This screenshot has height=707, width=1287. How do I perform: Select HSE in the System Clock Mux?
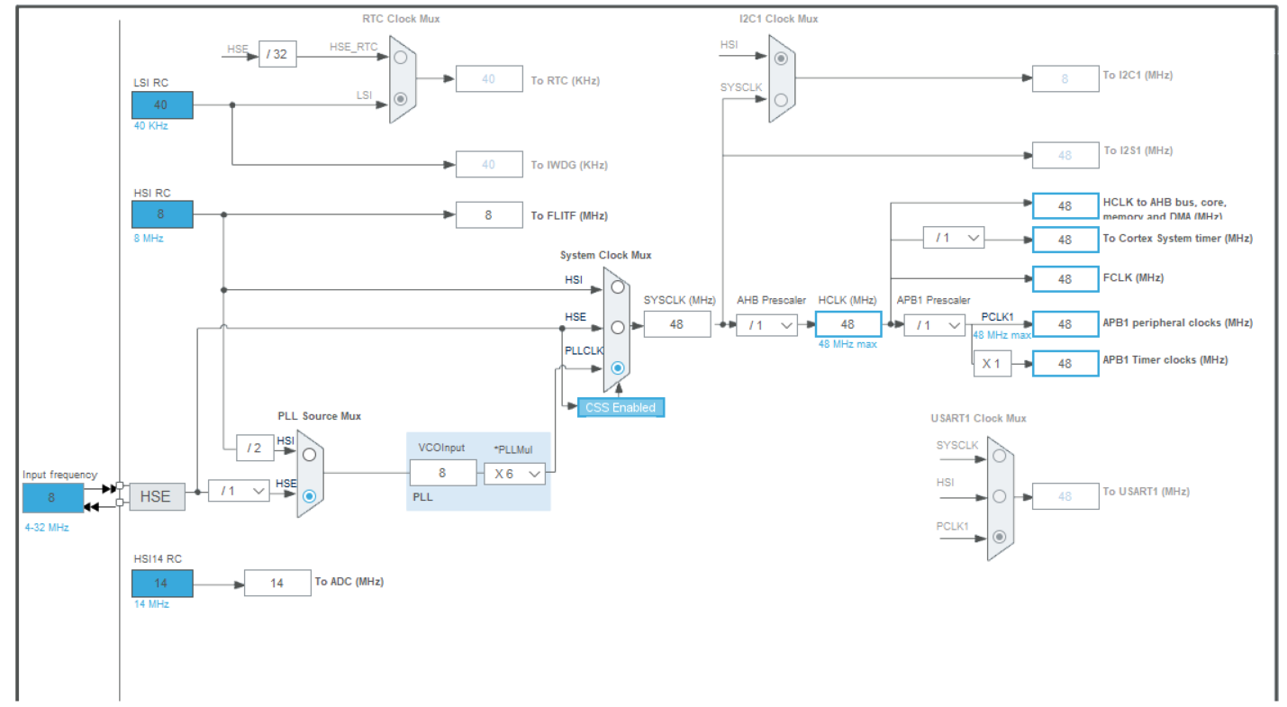[x=617, y=328]
